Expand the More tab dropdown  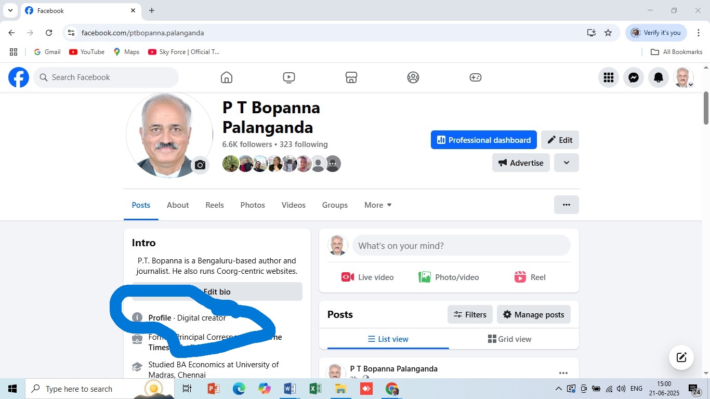pyautogui.click(x=378, y=205)
